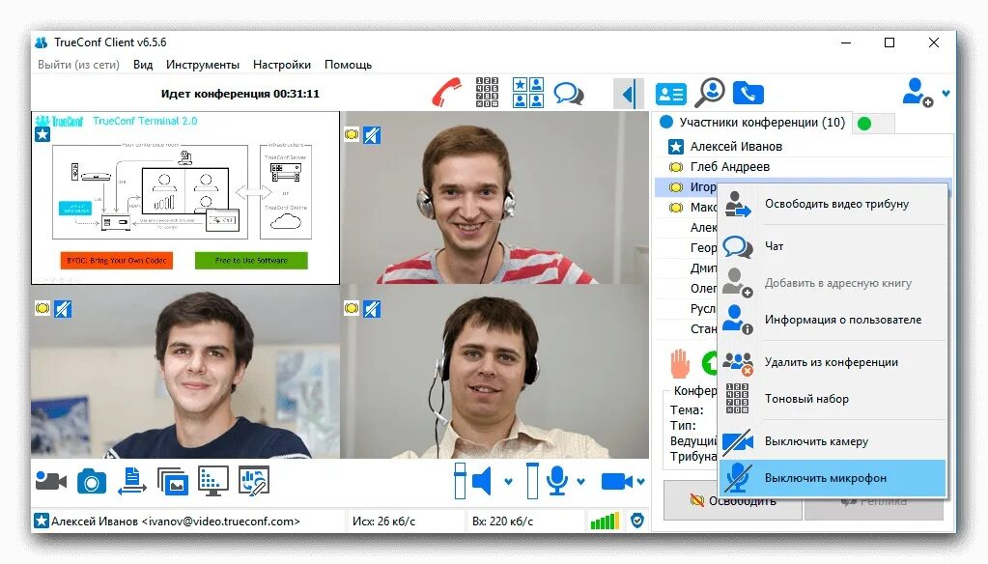Open the speaker device dropdown arrow
This screenshot has height=564, width=988.
(509, 482)
